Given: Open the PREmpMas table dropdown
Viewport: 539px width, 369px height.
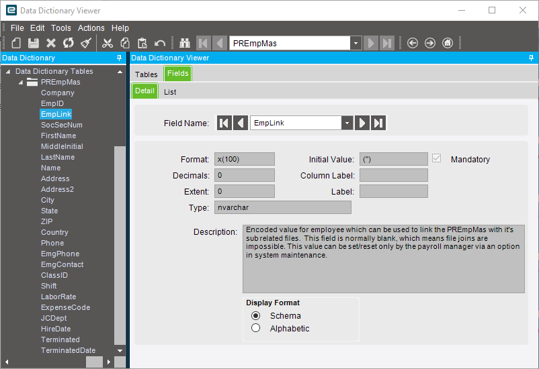Looking at the screenshot, I should point(356,43).
